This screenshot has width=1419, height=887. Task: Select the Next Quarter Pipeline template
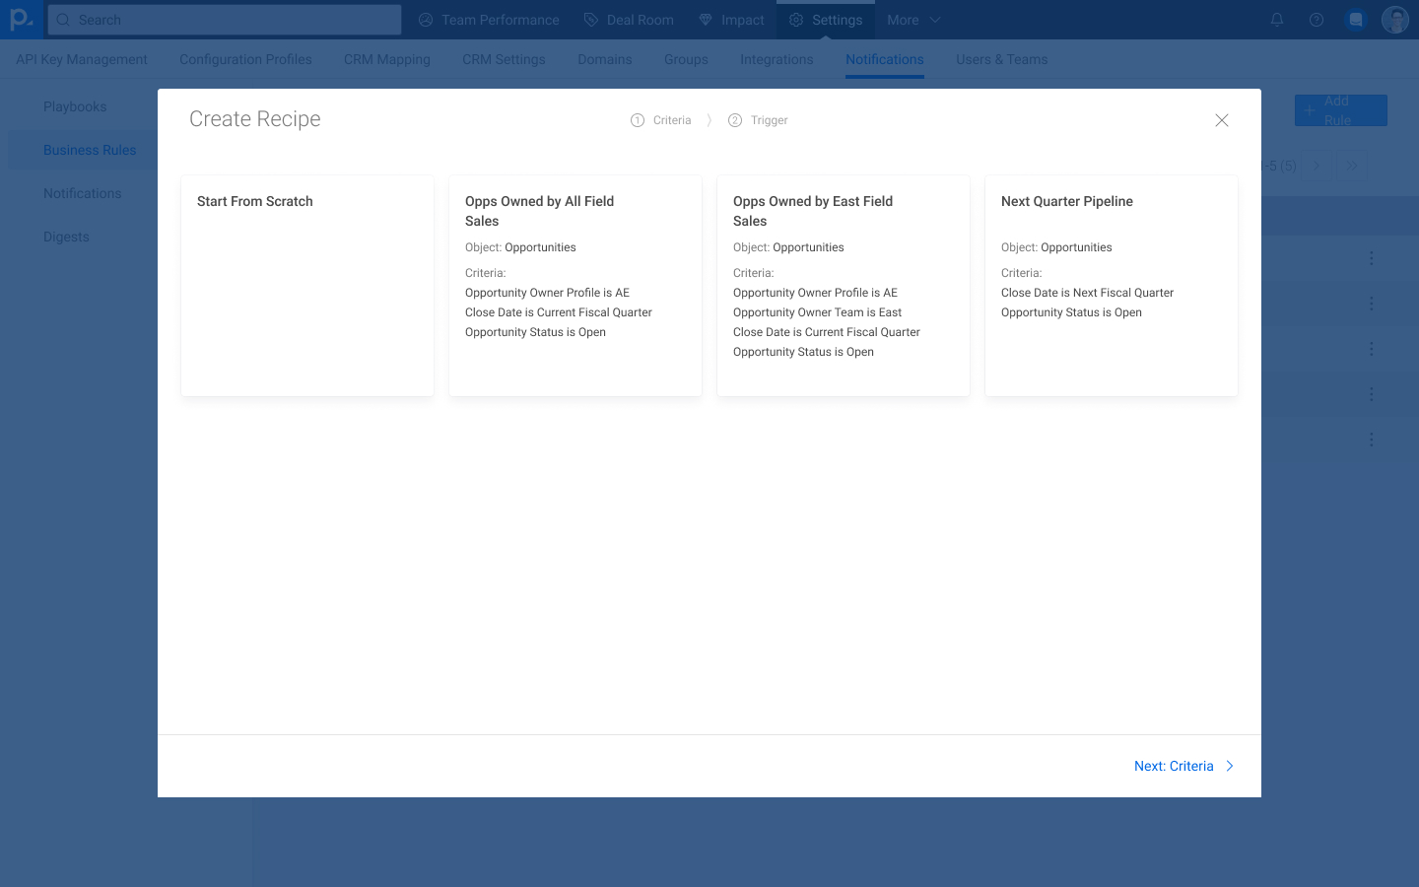coord(1112,286)
